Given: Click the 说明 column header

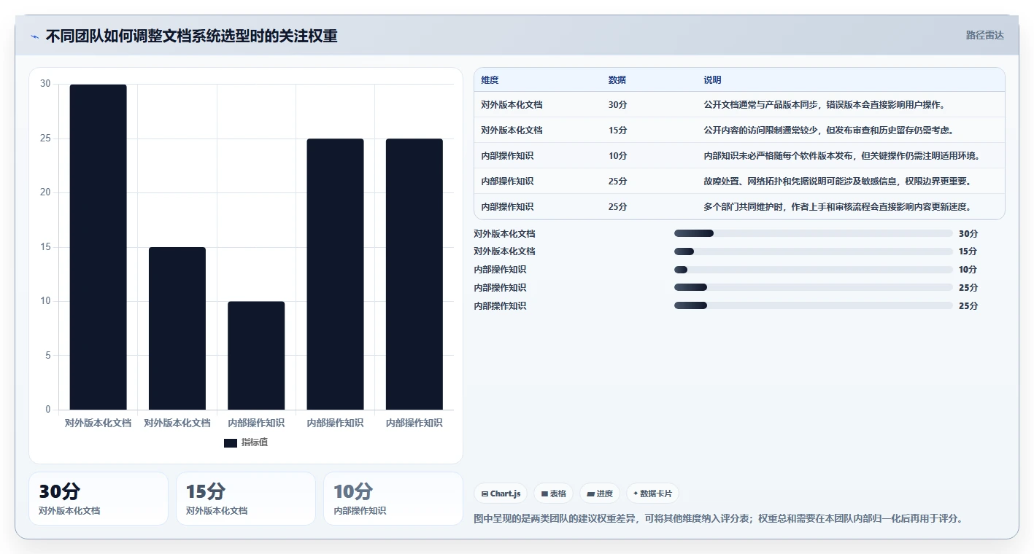Looking at the screenshot, I should pos(712,80).
